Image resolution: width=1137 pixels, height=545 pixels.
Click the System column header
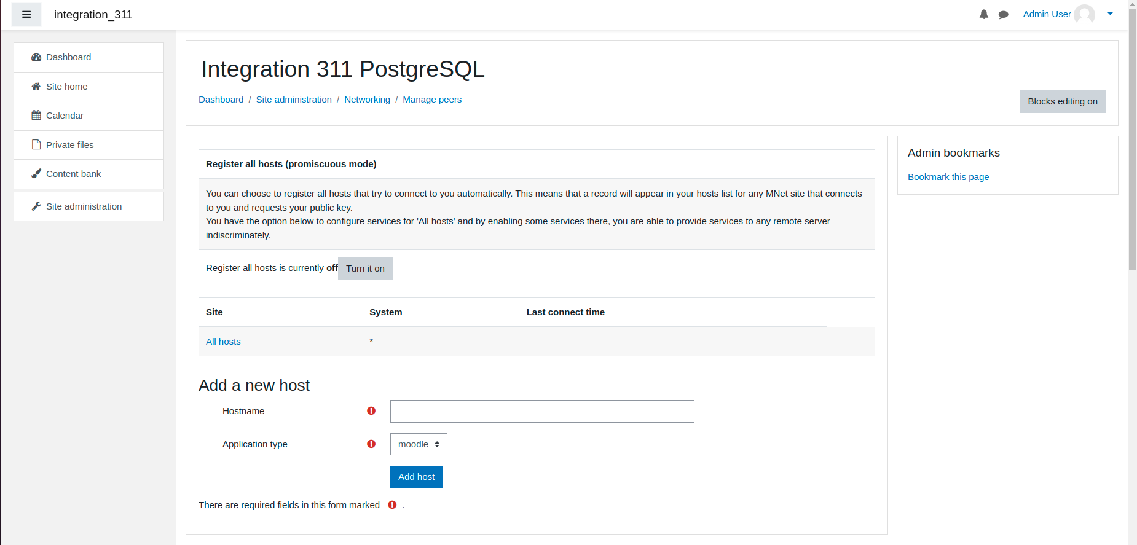coord(386,312)
